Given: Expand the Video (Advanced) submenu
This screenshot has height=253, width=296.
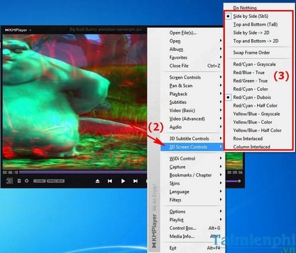Looking at the screenshot, I should click(x=192, y=119).
